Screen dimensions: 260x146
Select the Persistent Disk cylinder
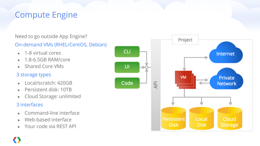(173, 118)
